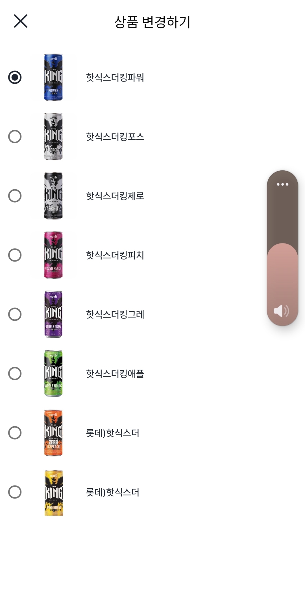Image resolution: width=305 pixels, height=593 pixels.
Task: Open the three-dot volume panel options
Action: pyautogui.click(x=282, y=185)
